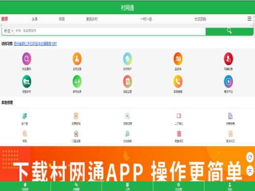The height and width of the screenshot is (191, 255).
Task: Open the orange 淘 shopping icon
Action: tap(178, 59)
